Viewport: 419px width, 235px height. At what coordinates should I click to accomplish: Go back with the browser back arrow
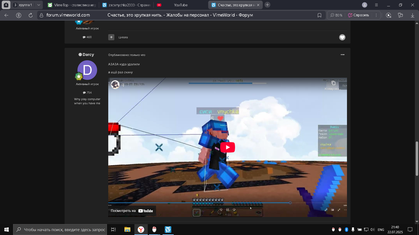(x=7, y=15)
